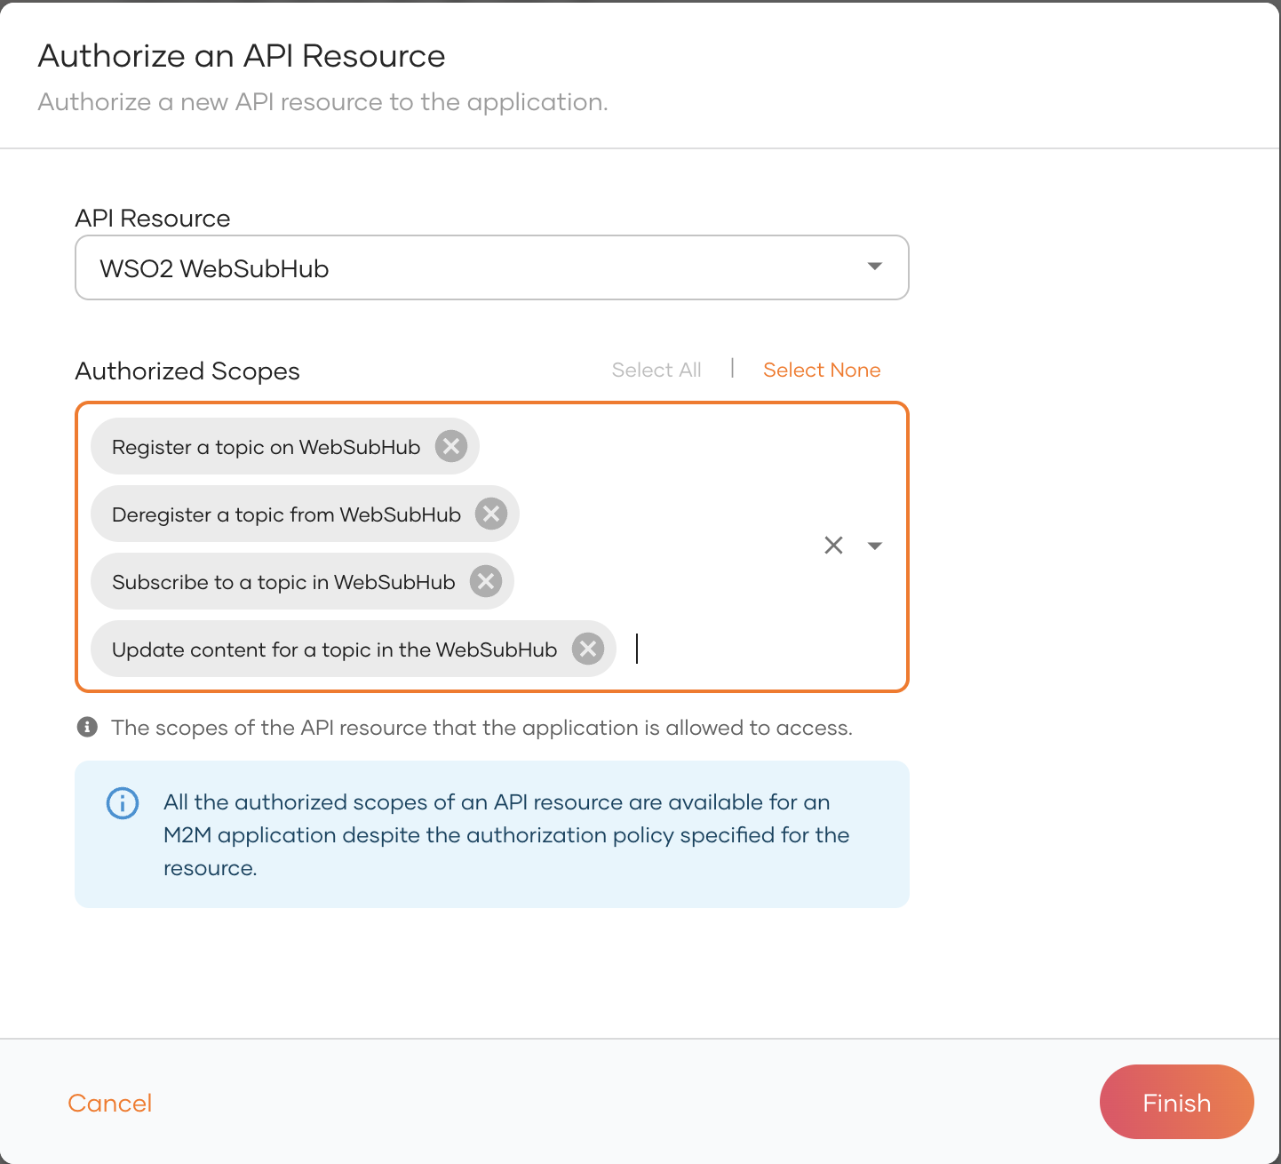Cancel the API resource authorization

click(x=110, y=1103)
